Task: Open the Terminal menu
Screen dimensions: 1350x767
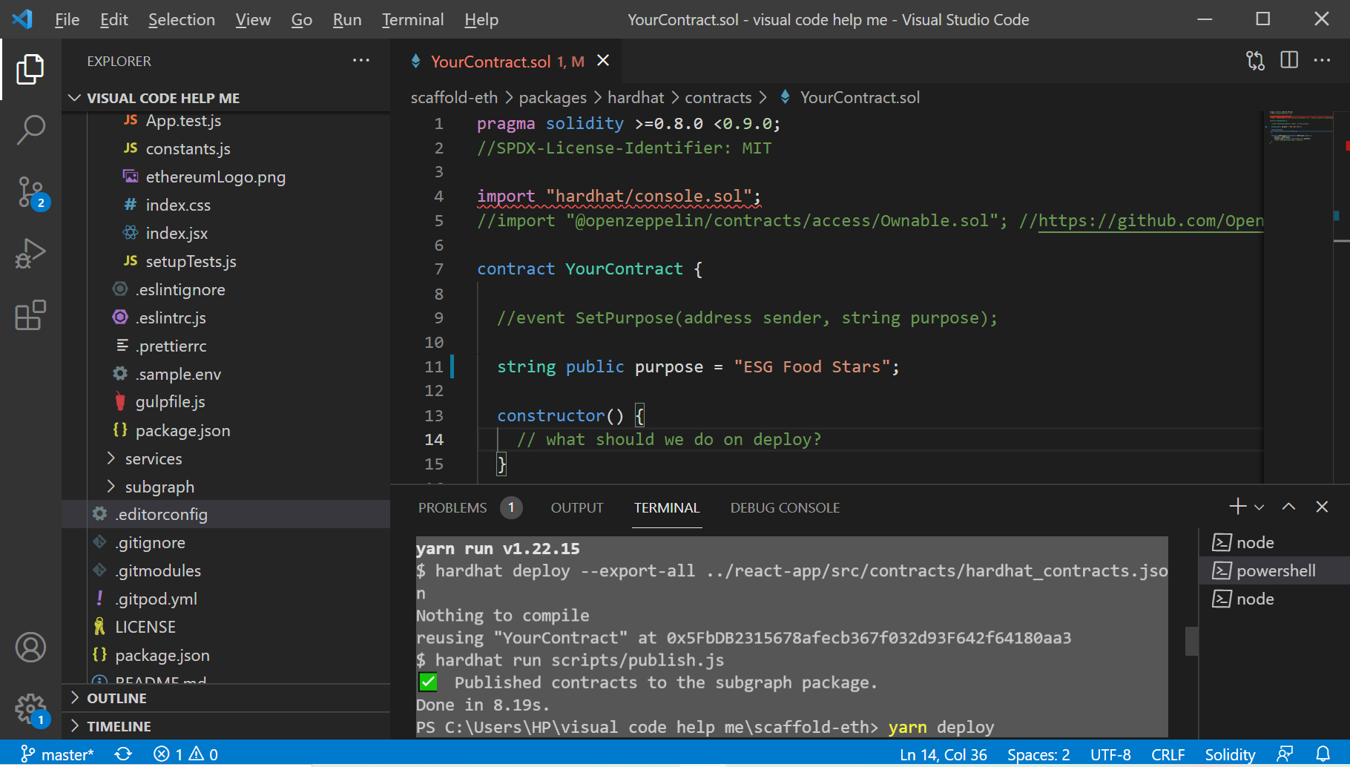Action: click(413, 20)
